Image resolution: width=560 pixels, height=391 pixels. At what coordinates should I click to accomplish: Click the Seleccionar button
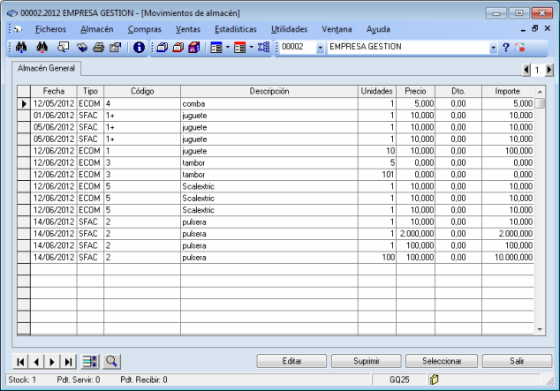point(441,361)
